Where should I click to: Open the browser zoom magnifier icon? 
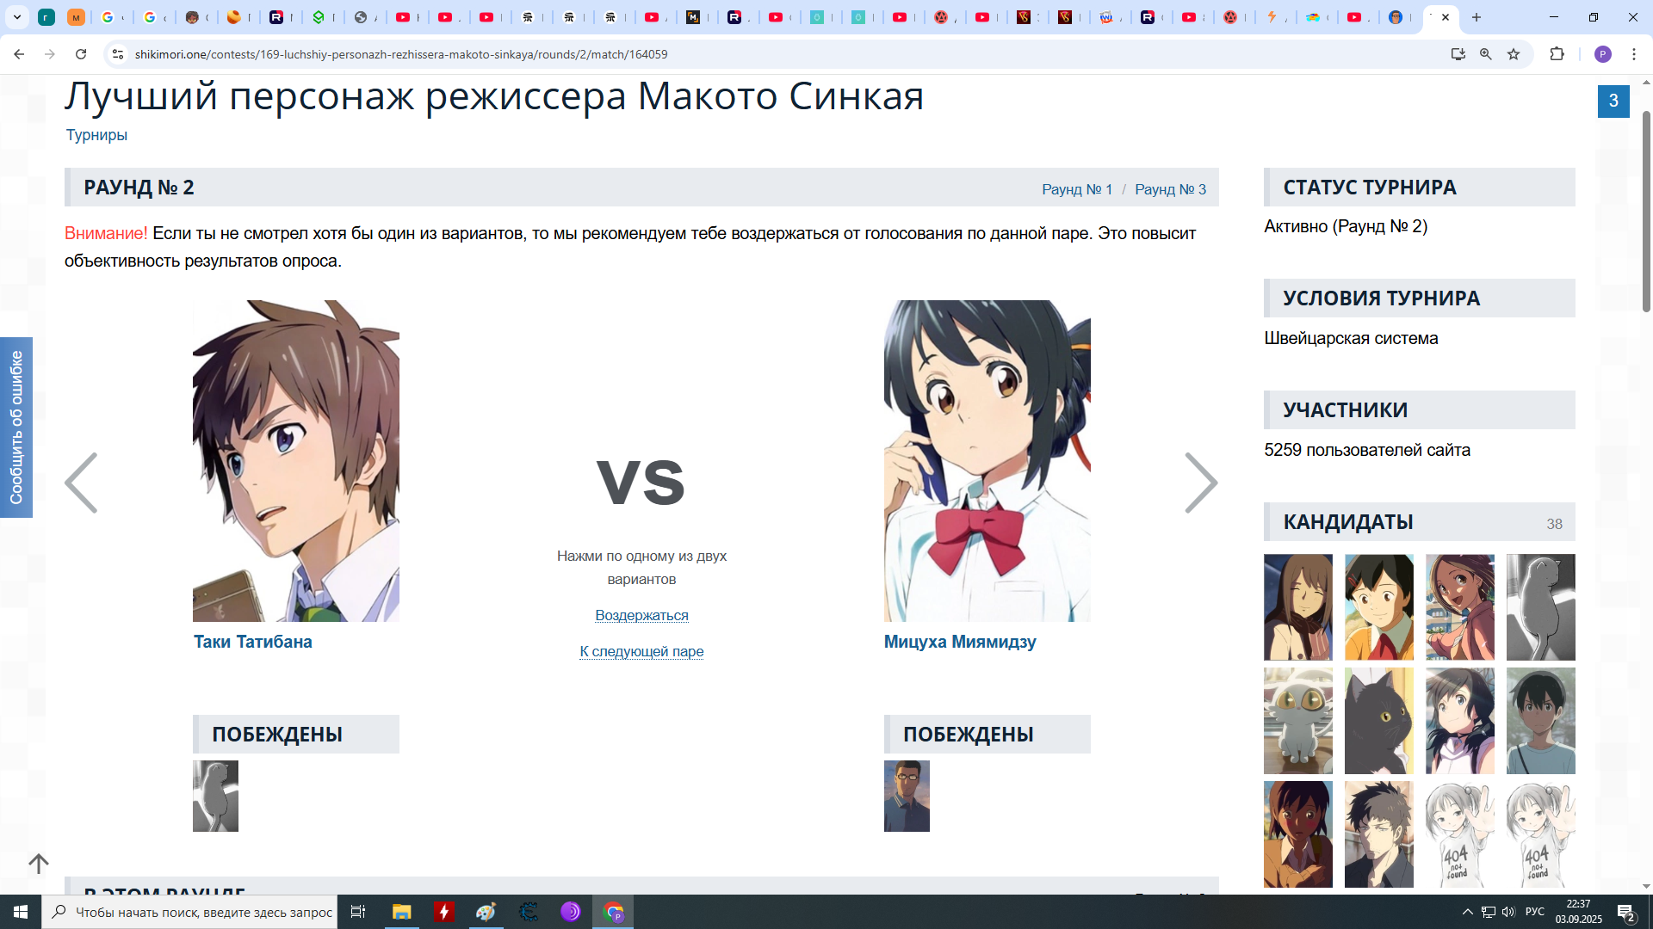click(x=1486, y=54)
